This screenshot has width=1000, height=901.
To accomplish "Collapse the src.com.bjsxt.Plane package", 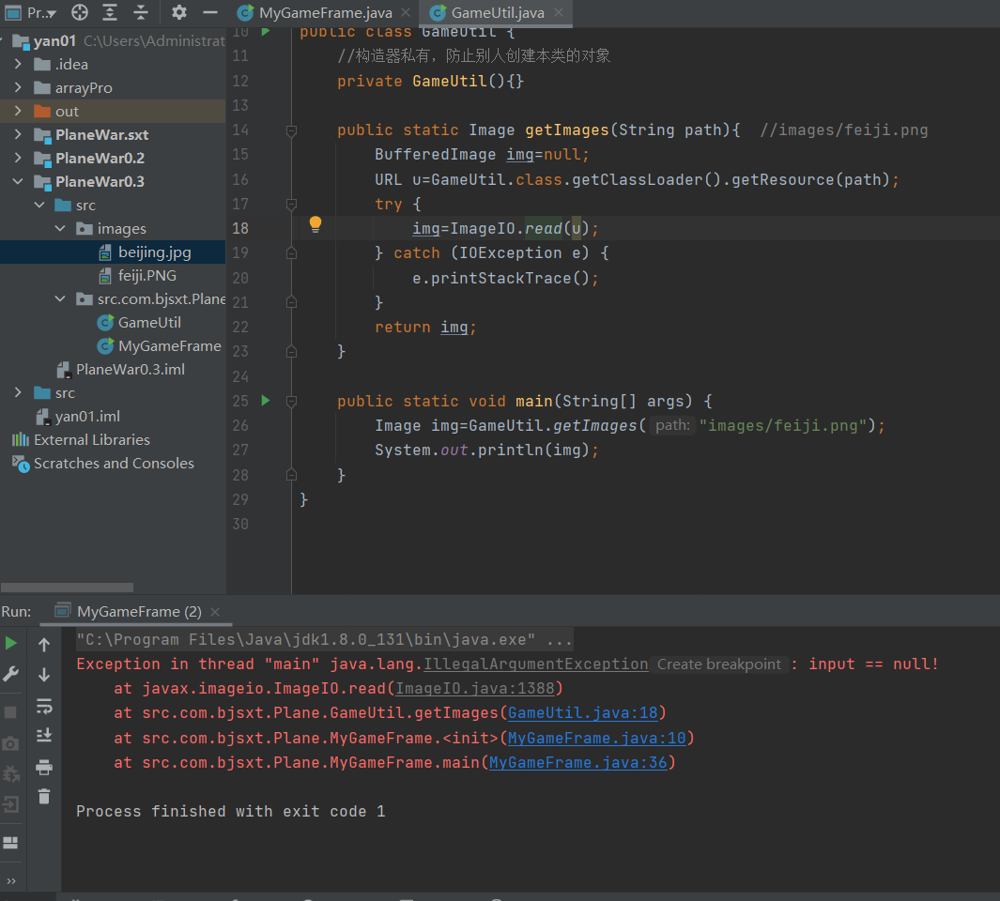I will click(x=61, y=298).
